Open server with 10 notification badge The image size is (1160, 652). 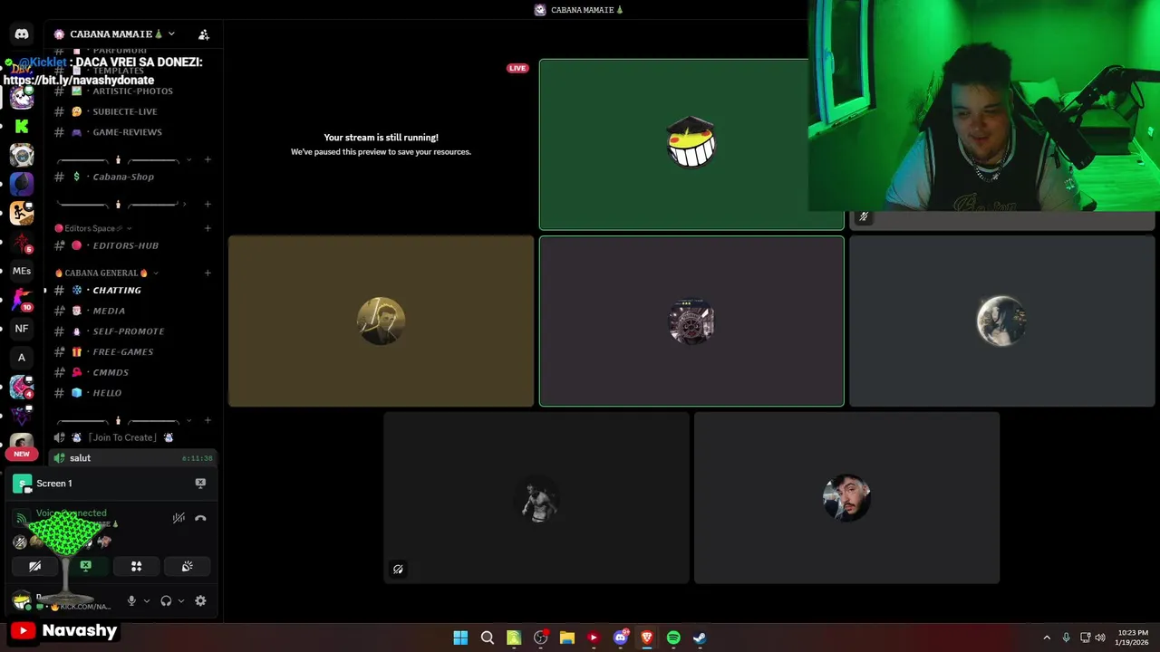22,299
